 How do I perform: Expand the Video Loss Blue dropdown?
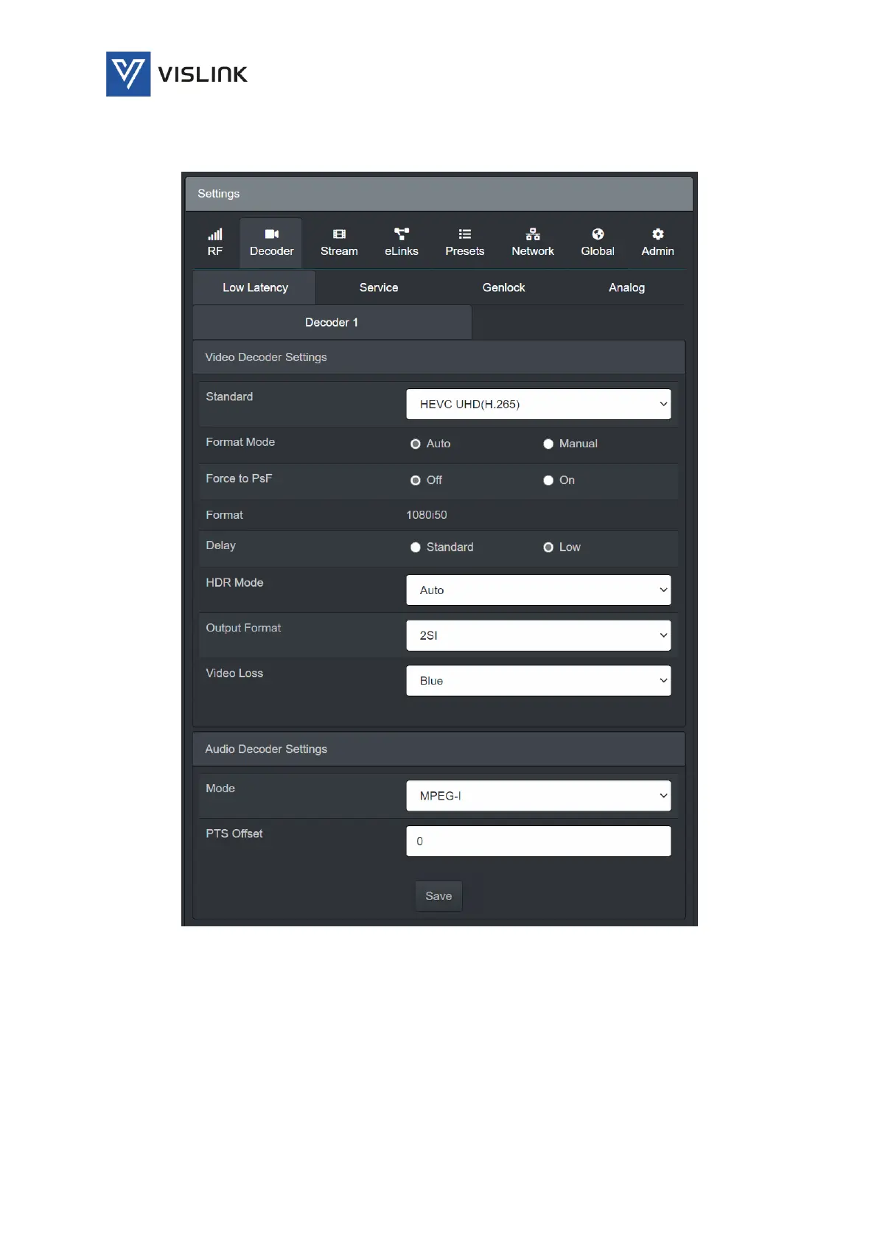[539, 681]
